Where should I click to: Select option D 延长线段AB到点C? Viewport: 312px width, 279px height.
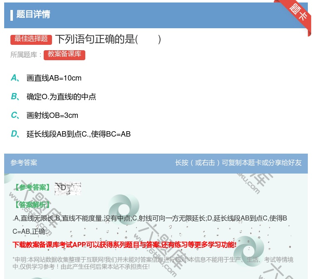[78, 134]
